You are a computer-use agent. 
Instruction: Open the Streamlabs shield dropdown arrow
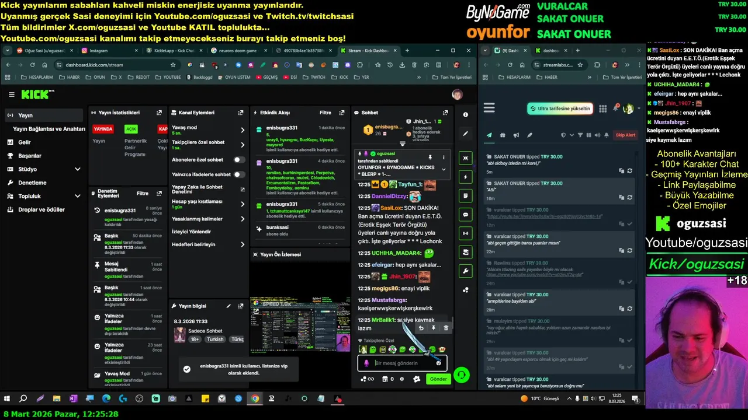(x=570, y=135)
